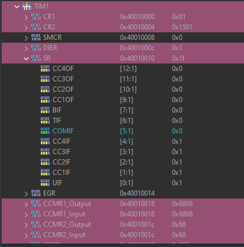Viewport: 244px width, 247px height.
Task: Click the CC2IF value 0x1
Action: tap(177, 162)
